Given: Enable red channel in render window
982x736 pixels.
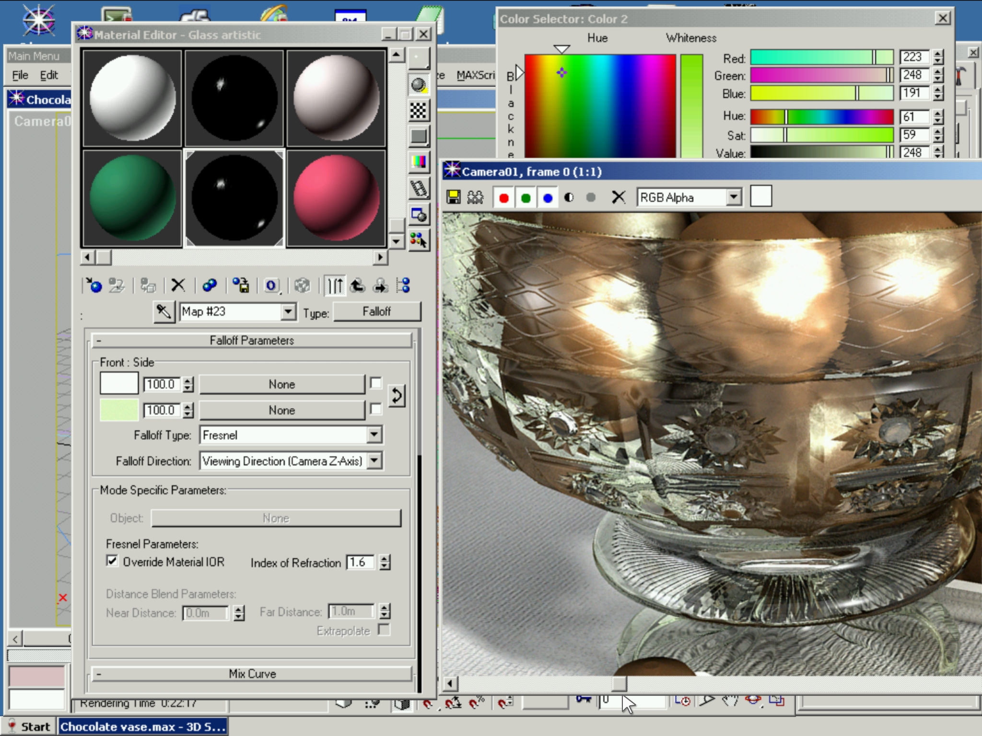Looking at the screenshot, I should (503, 197).
